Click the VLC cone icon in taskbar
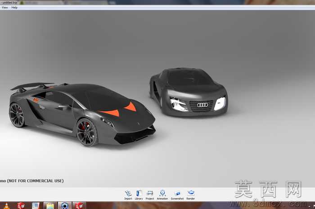Image resolution: width=315 pixels, height=209 pixels. click(x=6, y=205)
